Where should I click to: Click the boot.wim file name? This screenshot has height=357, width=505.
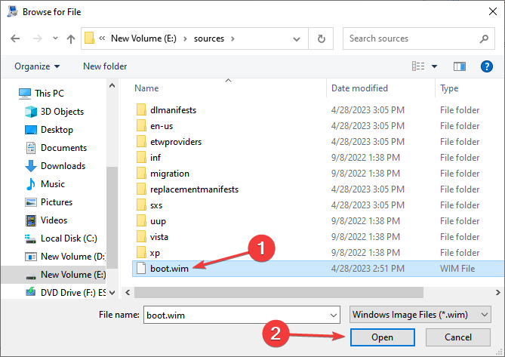169,269
